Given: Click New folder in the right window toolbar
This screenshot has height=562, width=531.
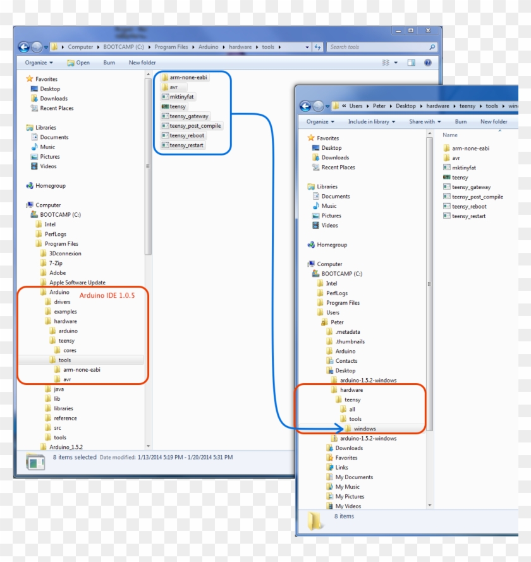Looking at the screenshot, I should pos(493,121).
